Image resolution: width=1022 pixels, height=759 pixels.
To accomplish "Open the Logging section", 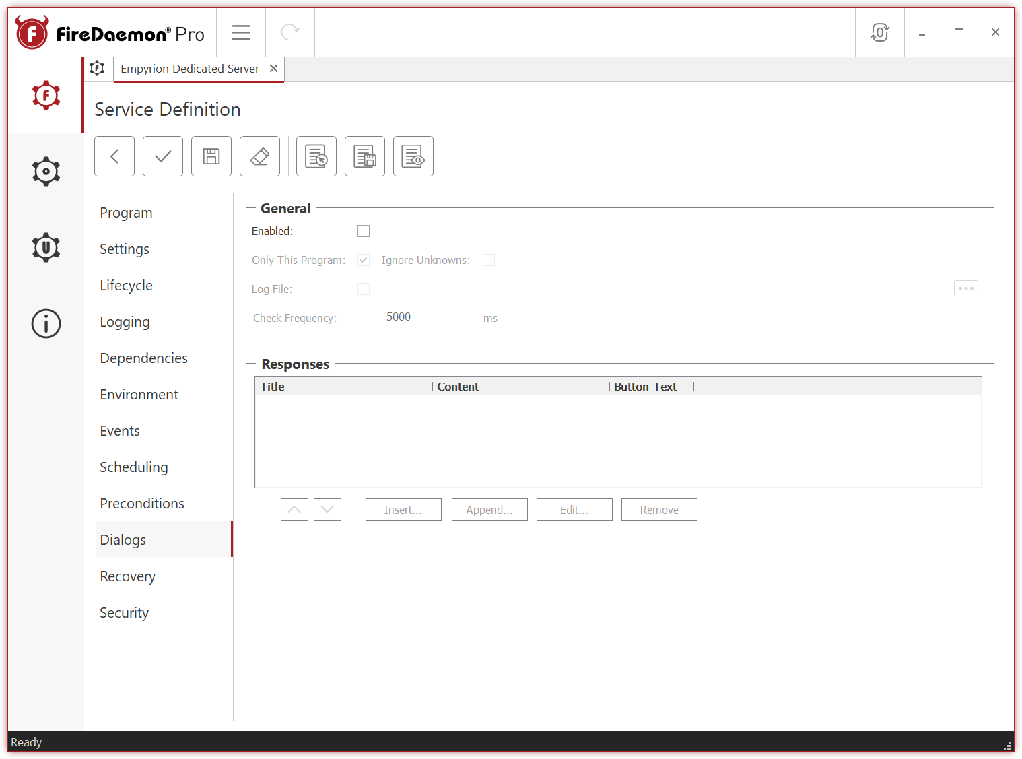I will click(164, 322).
